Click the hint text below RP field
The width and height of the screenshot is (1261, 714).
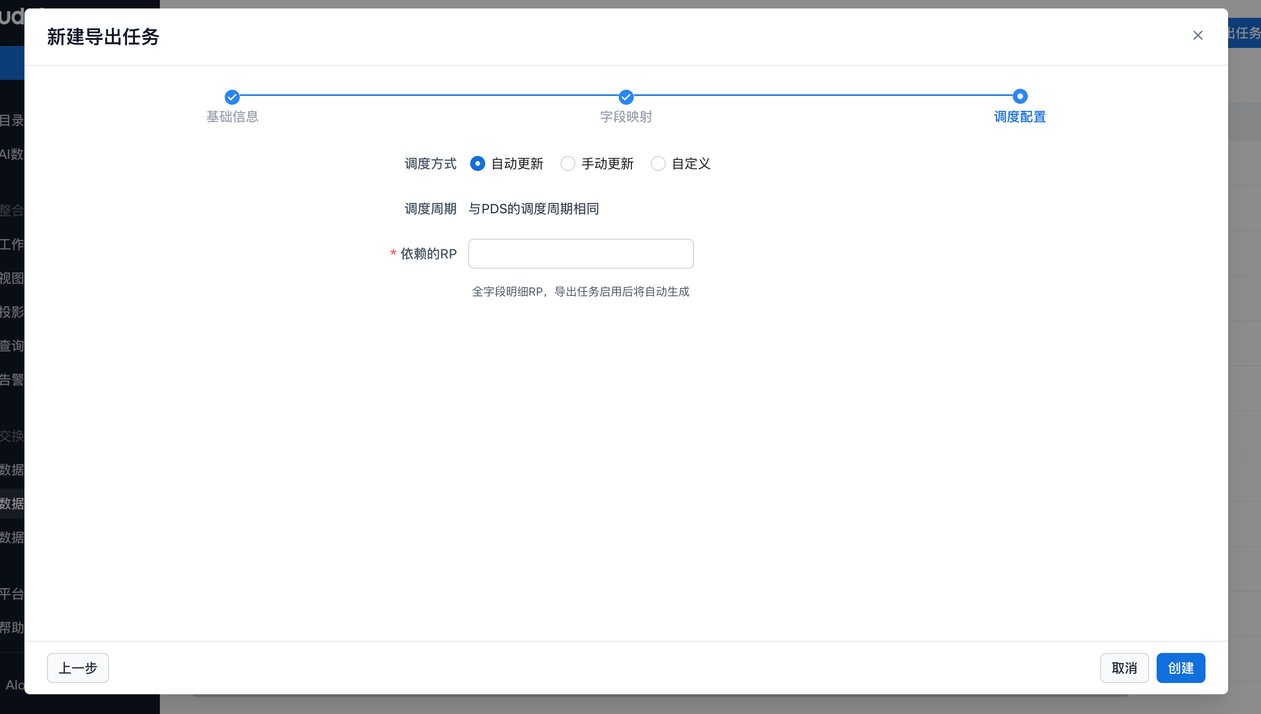click(580, 292)
